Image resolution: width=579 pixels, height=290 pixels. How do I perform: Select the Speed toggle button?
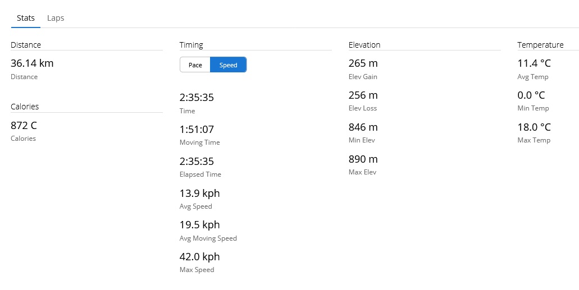228,65
